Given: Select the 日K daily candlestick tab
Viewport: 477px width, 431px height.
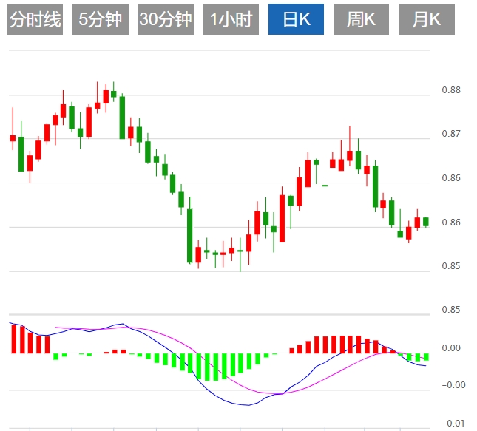Looking at the screenshot, I should click(x=296, y=19).
